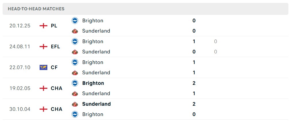The height and width of the screenshot is (122, 291).
Task: Open bold Brighton link in 19.02.05 match
Action: [x=93, y=83]
